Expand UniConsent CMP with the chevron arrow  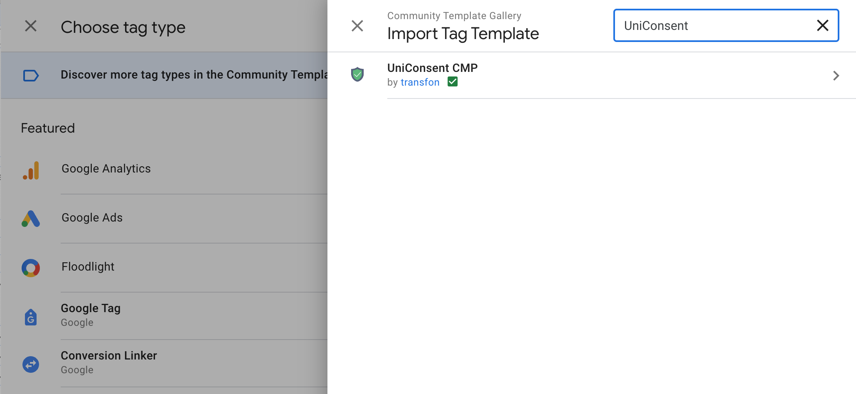(836, 76)
